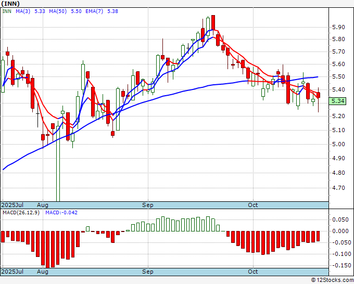354x284 pixels.
Task: Click the EMA(7) legend label
Action: coord(94,11)
